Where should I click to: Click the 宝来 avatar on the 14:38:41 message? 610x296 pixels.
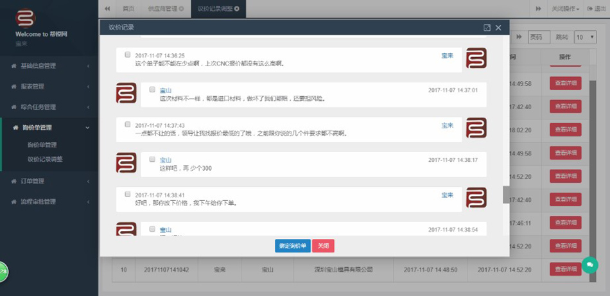click(476, 198)
